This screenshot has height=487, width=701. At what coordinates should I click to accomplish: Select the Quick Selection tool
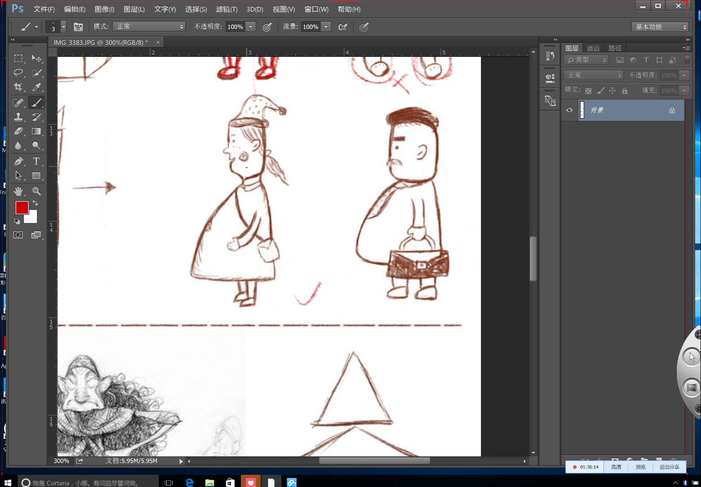pyautogui.click(x=37, y=73)
